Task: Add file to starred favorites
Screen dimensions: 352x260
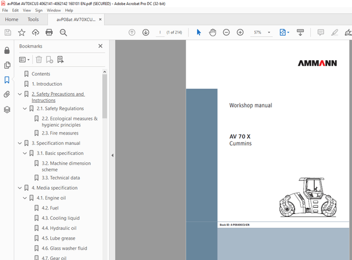Action: click(22, 32)
